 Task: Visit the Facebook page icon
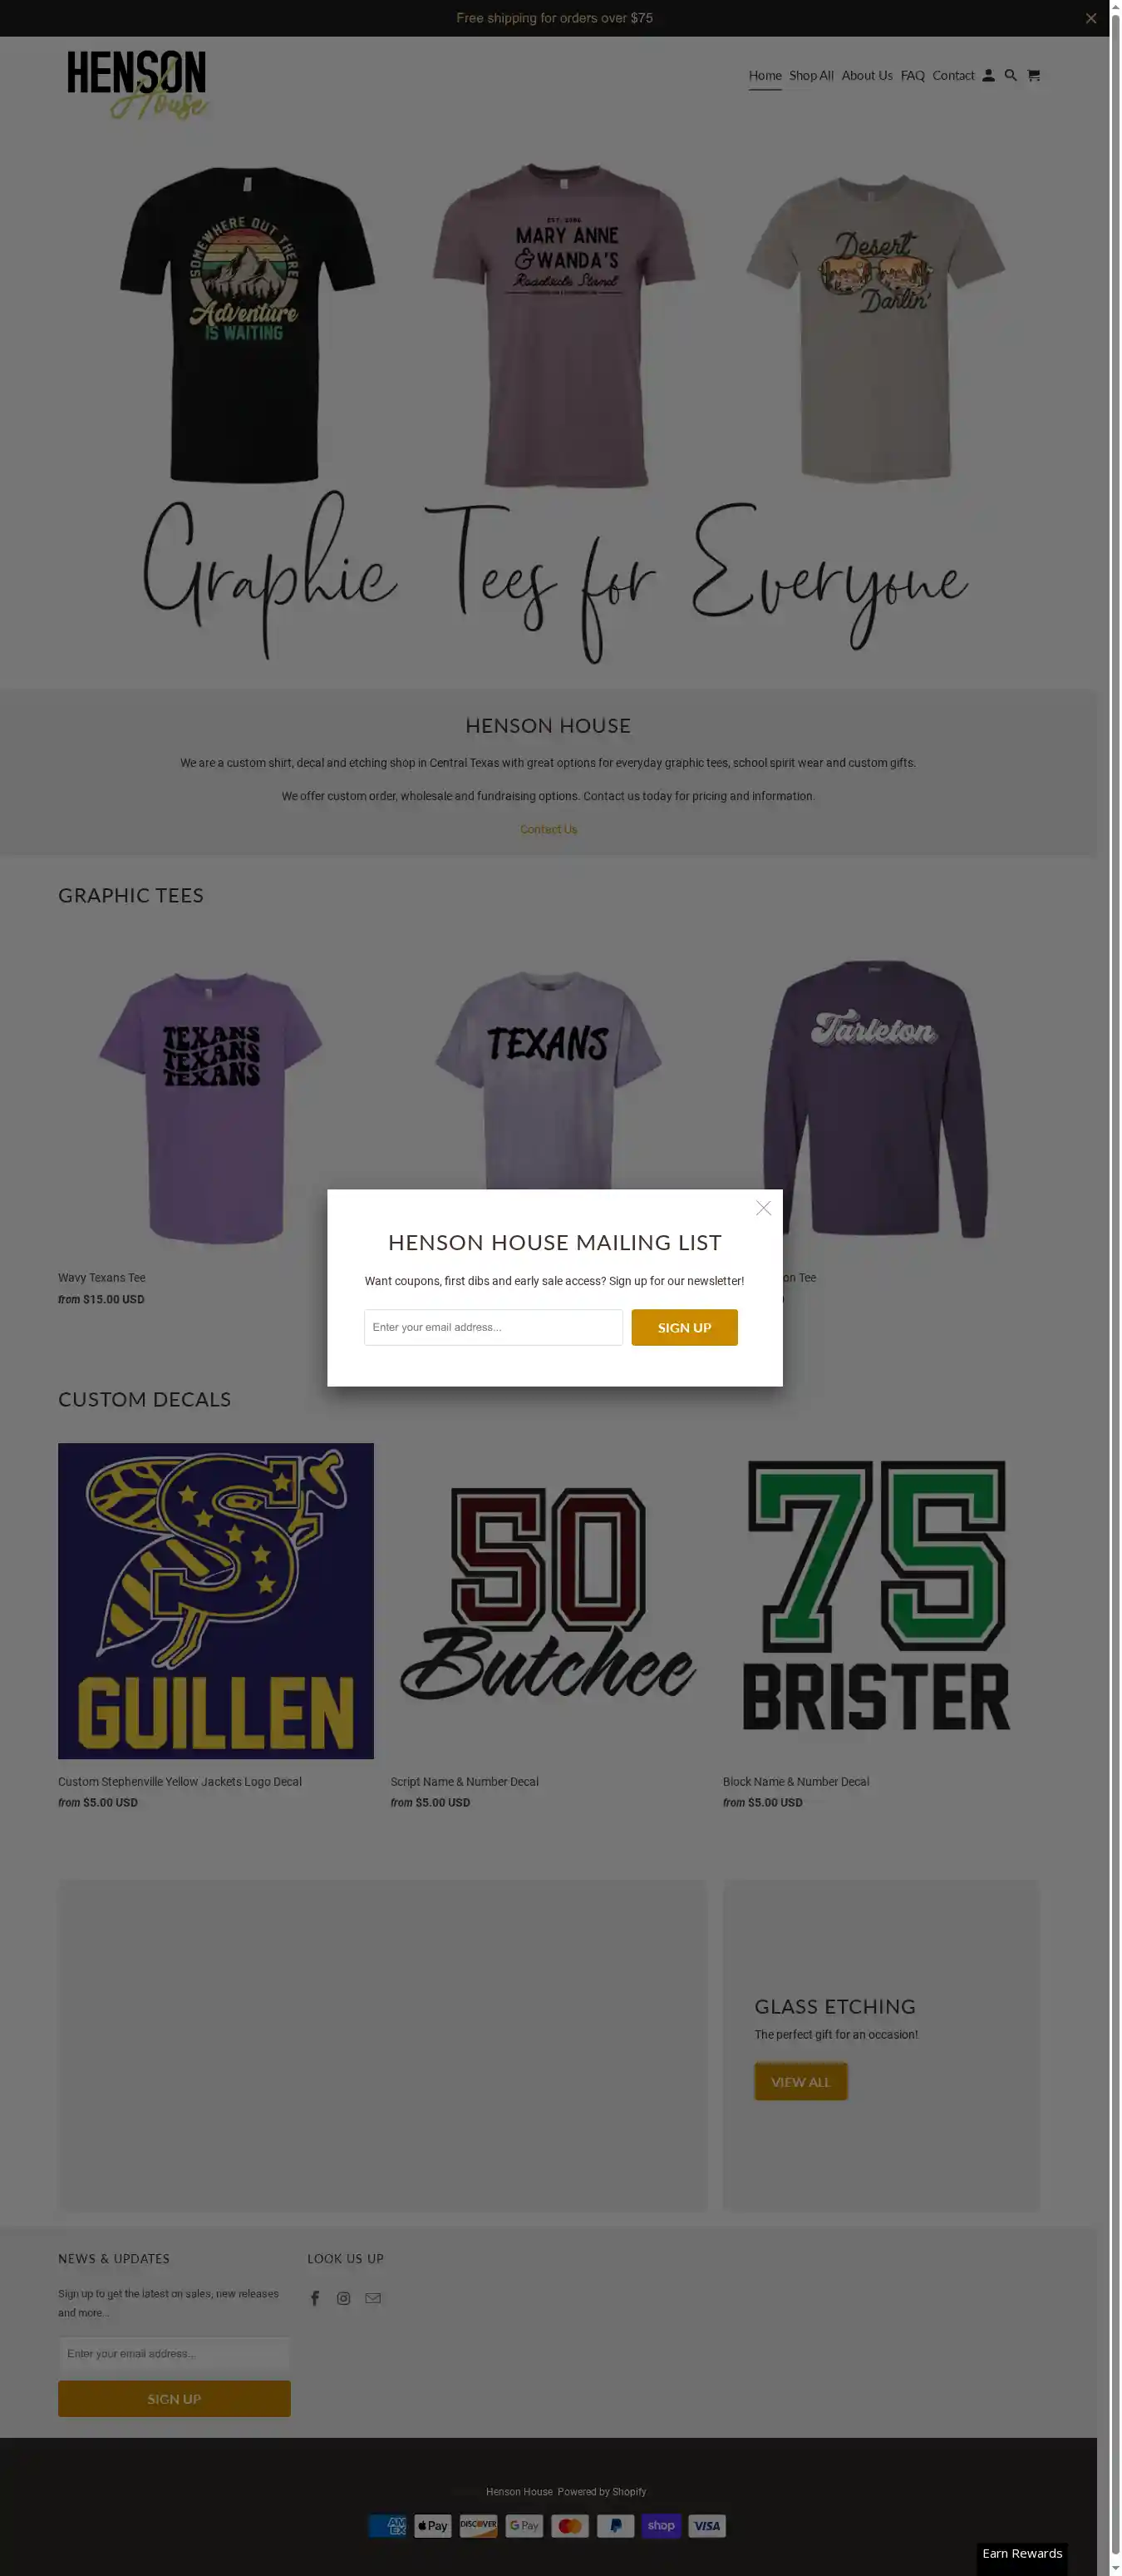click(315, 2298)
